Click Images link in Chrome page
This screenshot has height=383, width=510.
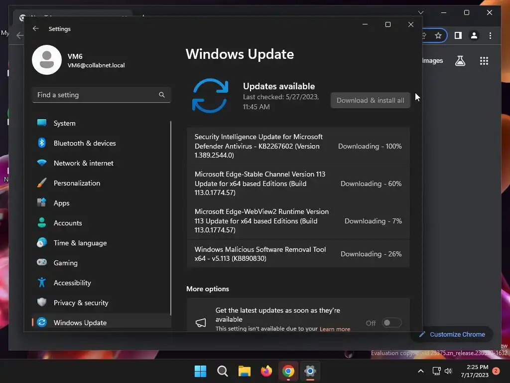coord(433,60)
